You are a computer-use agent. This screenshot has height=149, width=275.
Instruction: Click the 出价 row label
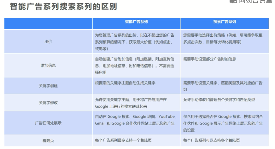[48, 42]
